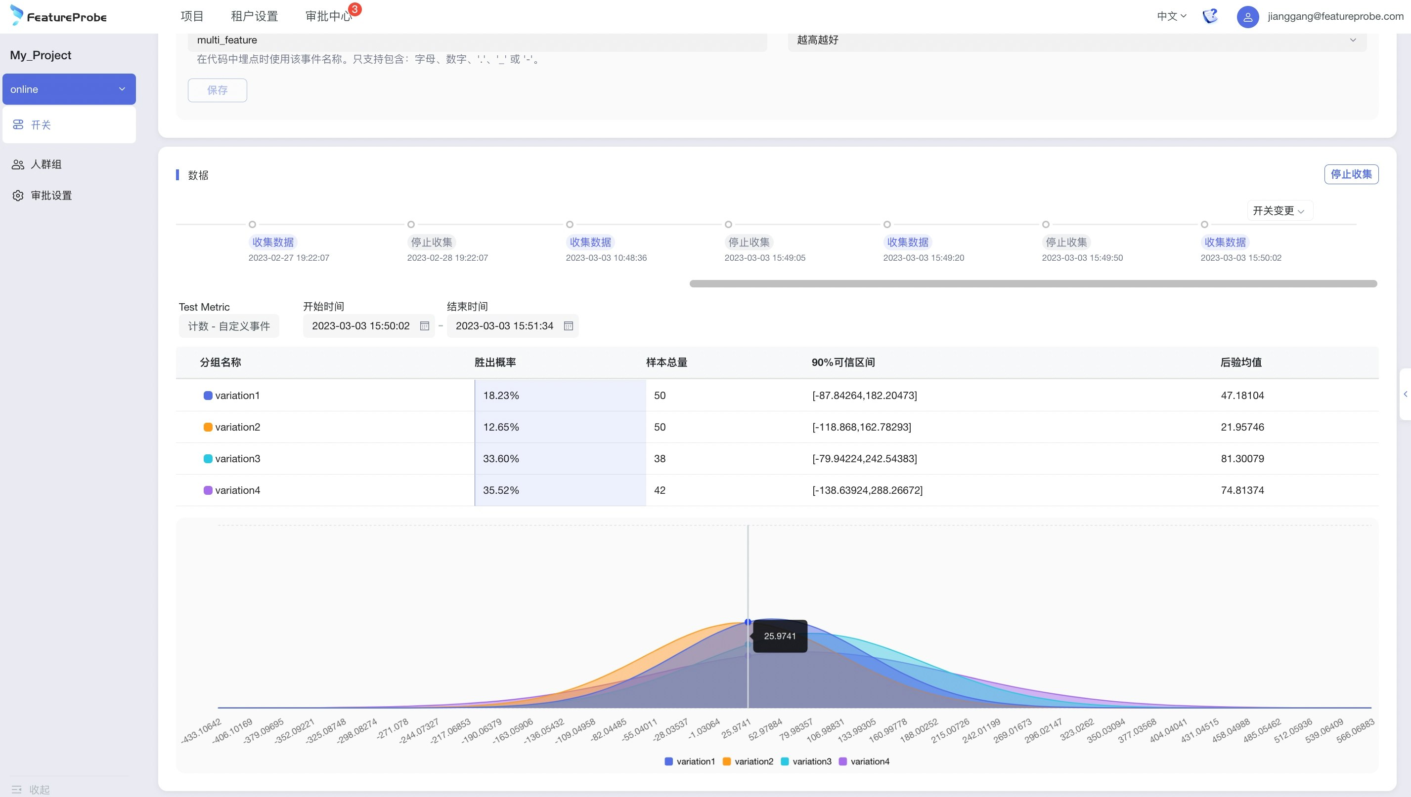
Task: Click the 停止收集 label dated 2023-02-28
Action: (432, 242)
